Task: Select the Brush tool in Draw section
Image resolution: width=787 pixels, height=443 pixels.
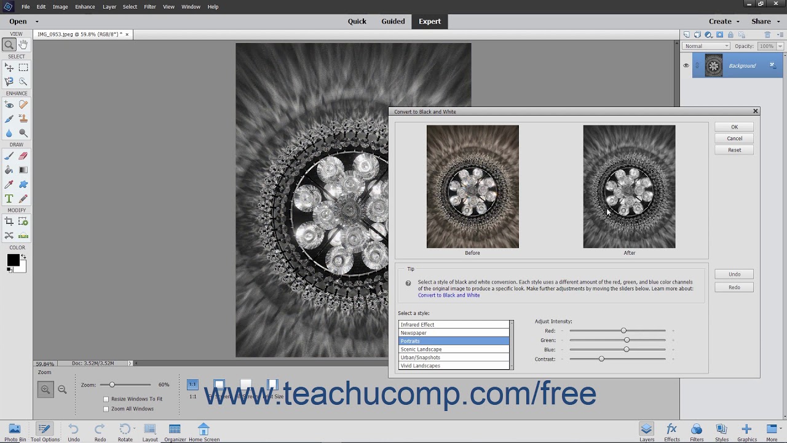Action: click(x=9, y=156)
